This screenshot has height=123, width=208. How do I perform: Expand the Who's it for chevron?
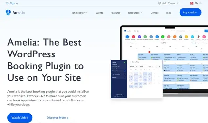point(86,12)
